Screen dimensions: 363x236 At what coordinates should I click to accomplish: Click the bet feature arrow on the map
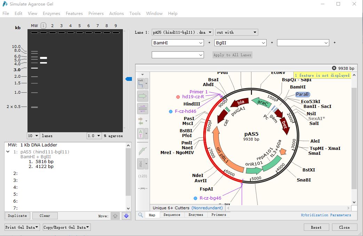[x=285, y=126]
